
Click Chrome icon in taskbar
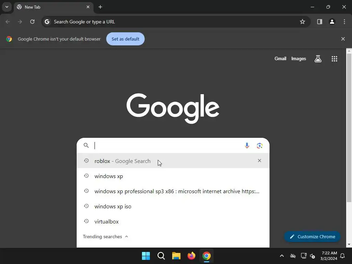[207, 256]
